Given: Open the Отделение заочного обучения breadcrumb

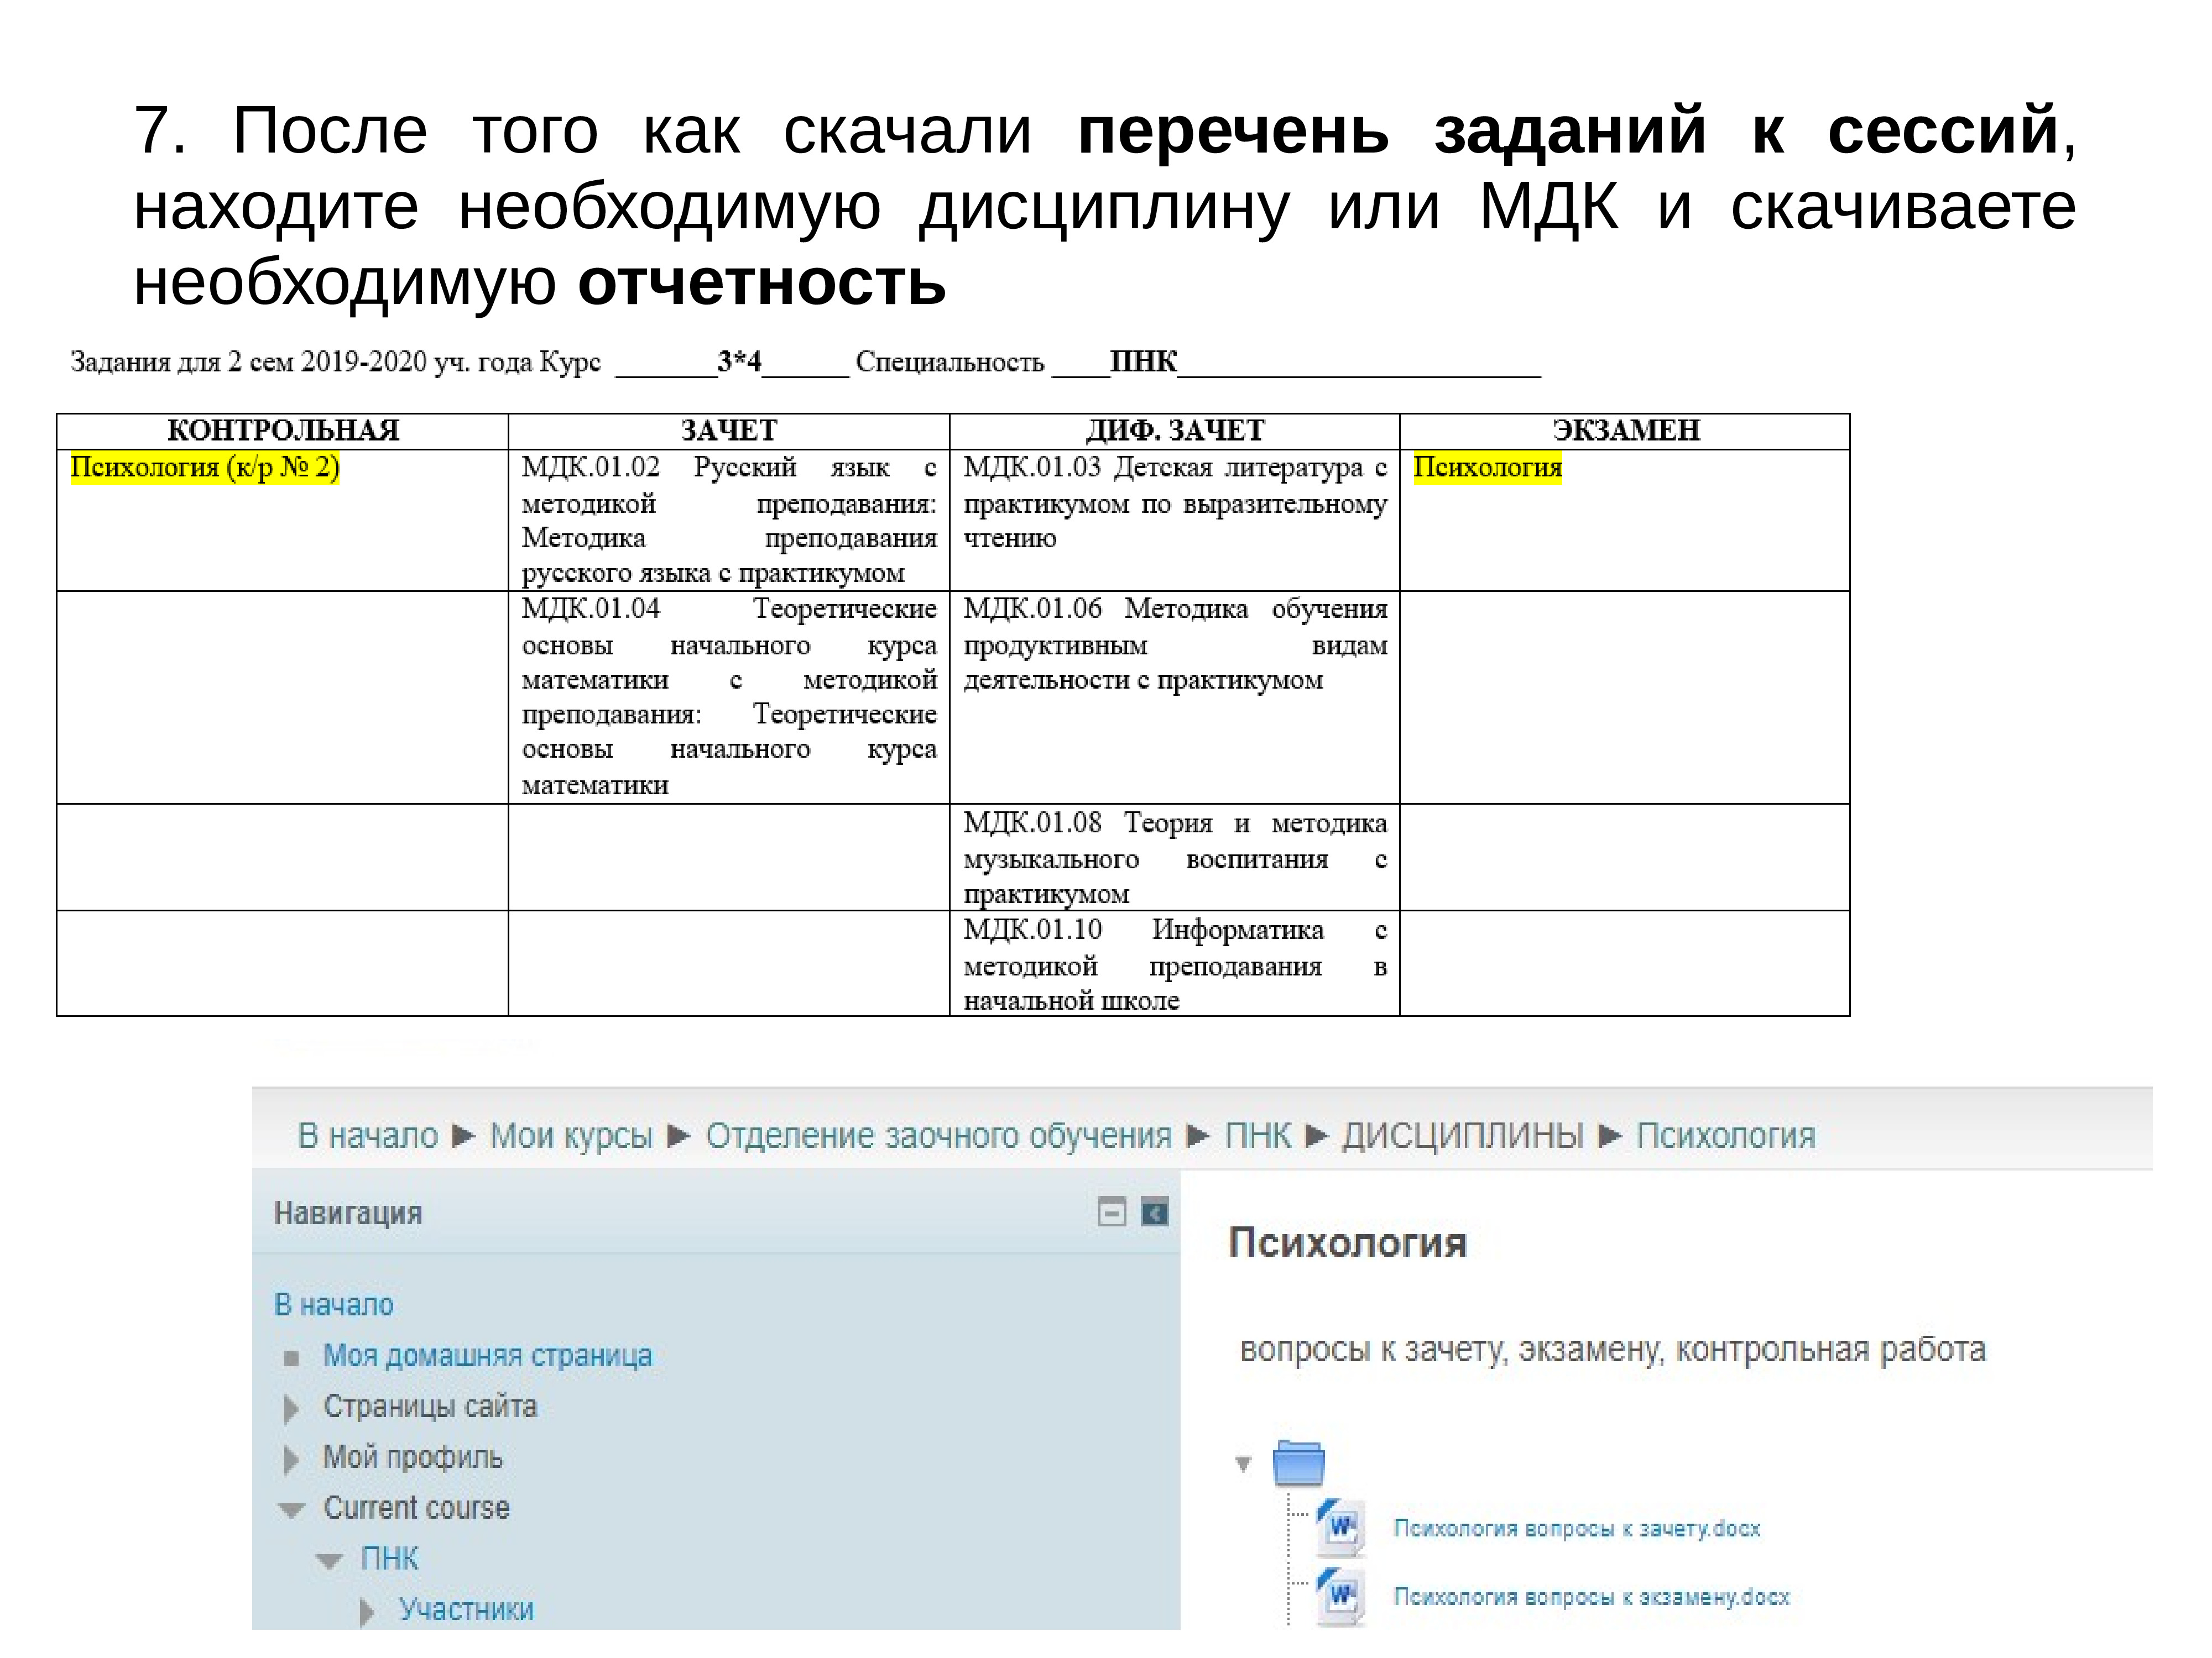Looking at the screenshot, I should (939, 1136).
